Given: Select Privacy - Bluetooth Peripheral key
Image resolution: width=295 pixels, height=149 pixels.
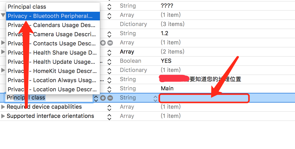Looking at the screenshot, I should pyautogui.click(x=53, y=16).
